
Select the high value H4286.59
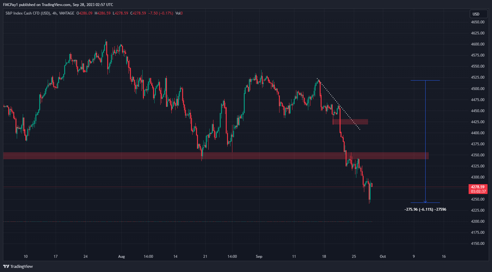[102, 13]
